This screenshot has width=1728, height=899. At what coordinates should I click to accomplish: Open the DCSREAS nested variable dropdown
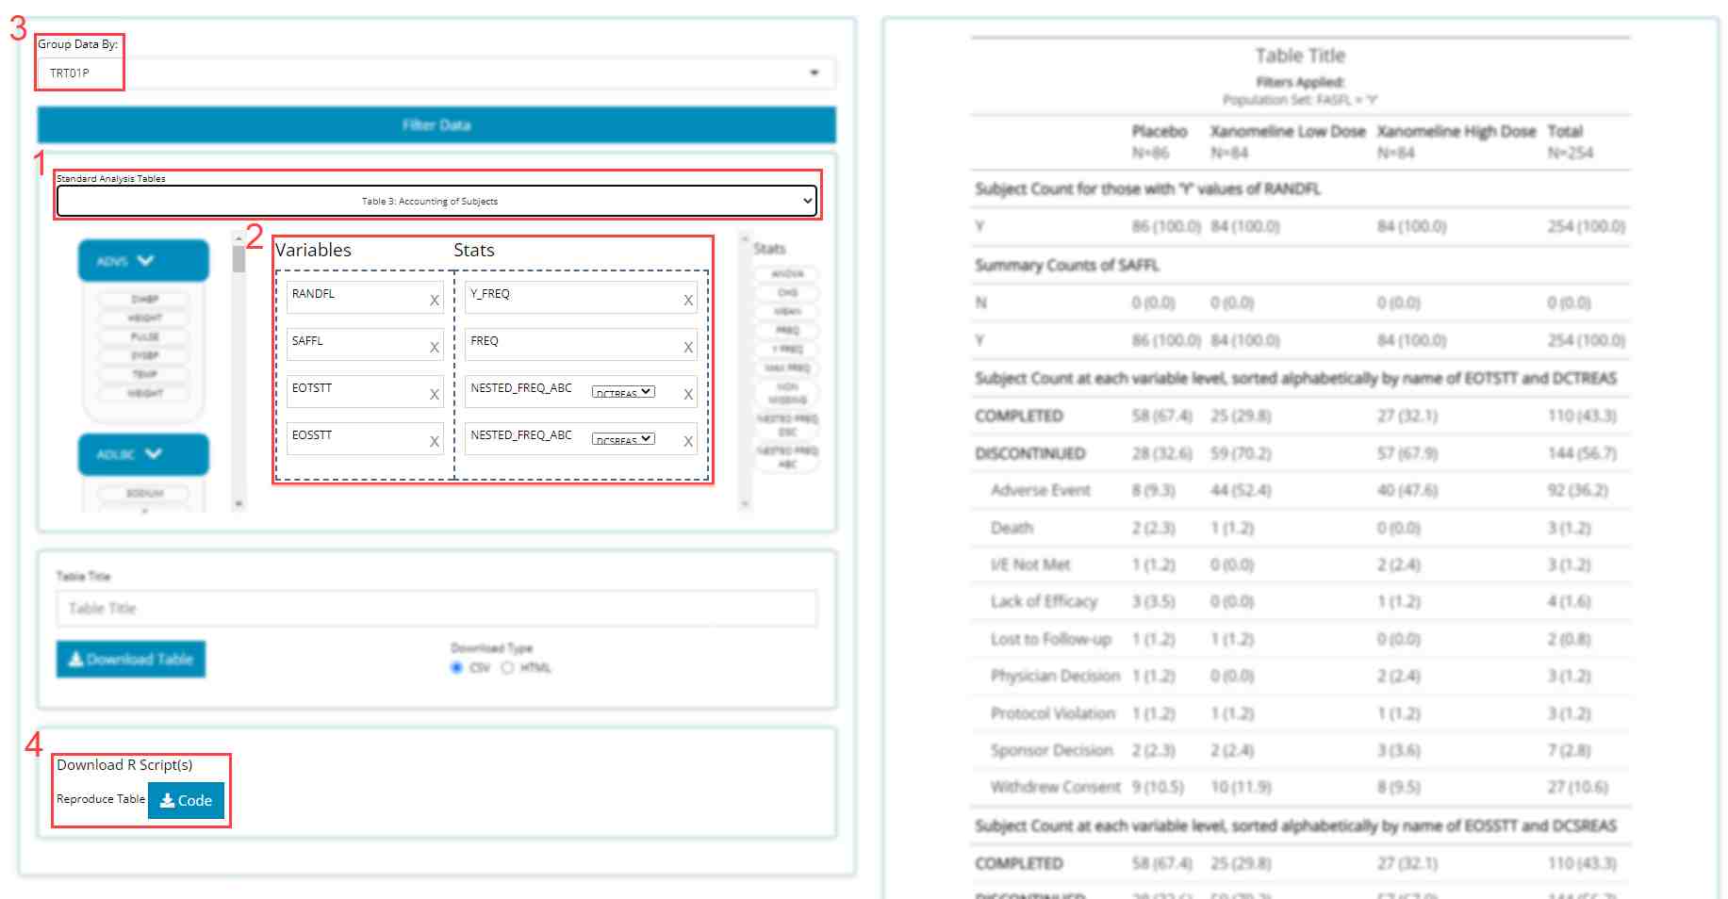[x=623, y=439]
